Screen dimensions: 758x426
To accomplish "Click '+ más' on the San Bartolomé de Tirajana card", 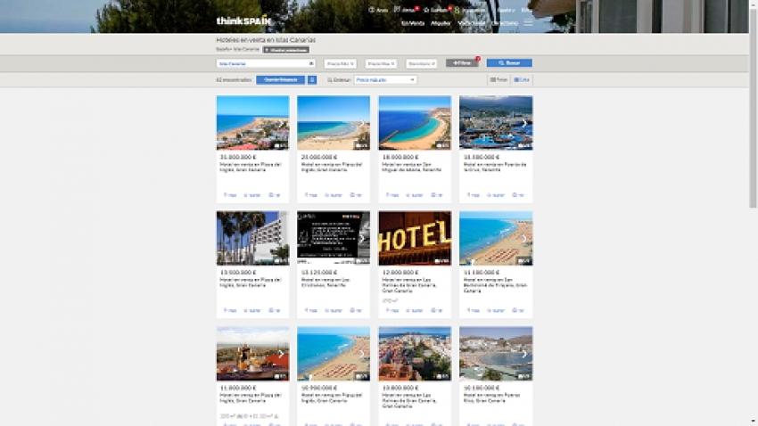I will tap(474, 310).
